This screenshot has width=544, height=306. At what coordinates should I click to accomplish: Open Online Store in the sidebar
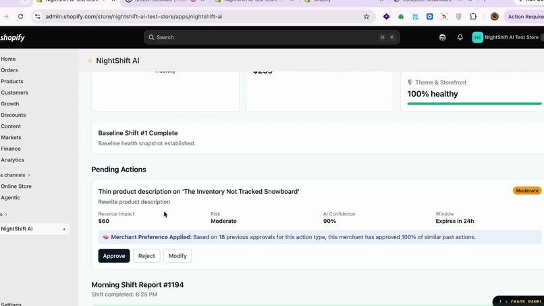point(16,186)
